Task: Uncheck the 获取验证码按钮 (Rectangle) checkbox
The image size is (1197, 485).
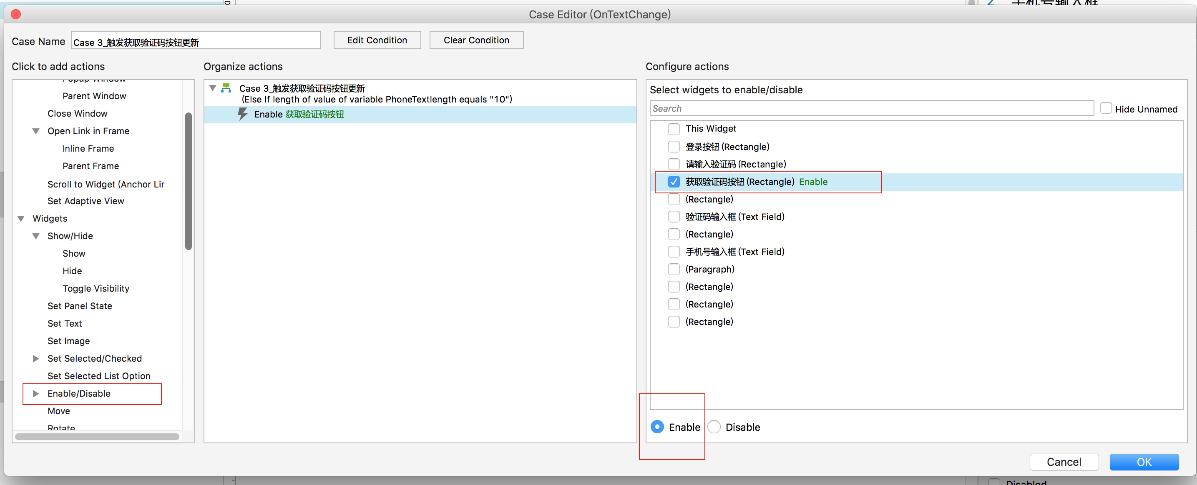Action: pyautogui.click(x=673, y=182)
